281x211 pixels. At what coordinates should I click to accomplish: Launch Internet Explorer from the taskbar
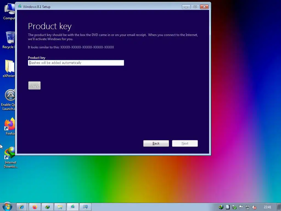22,207
